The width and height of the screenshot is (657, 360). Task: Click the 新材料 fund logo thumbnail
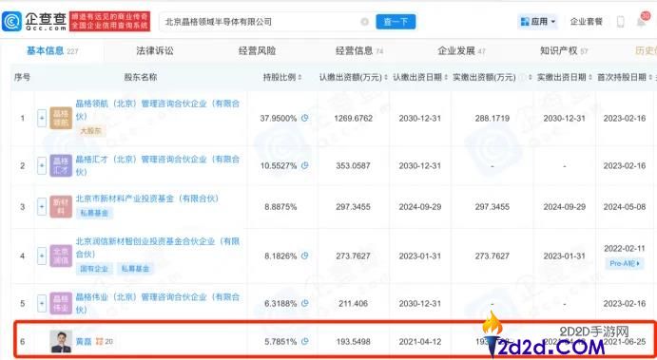[61, 207]
